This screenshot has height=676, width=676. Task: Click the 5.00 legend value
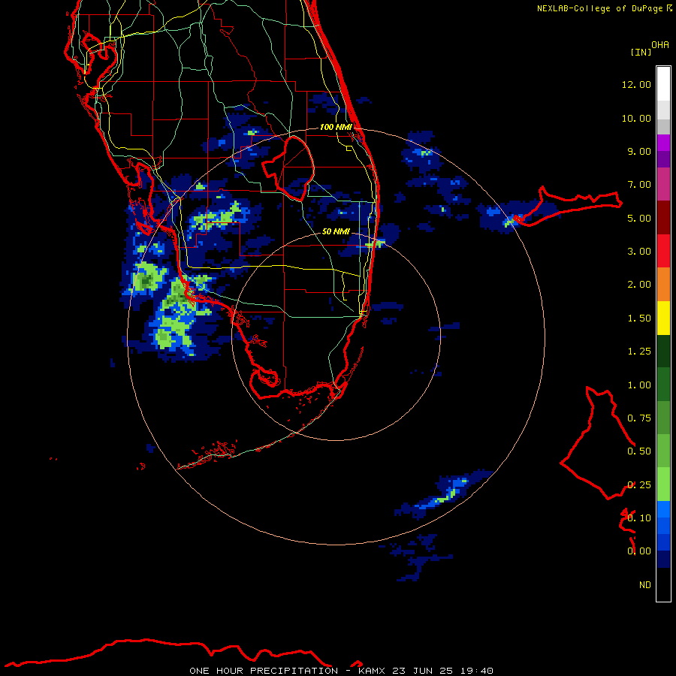tap(639, 218)
